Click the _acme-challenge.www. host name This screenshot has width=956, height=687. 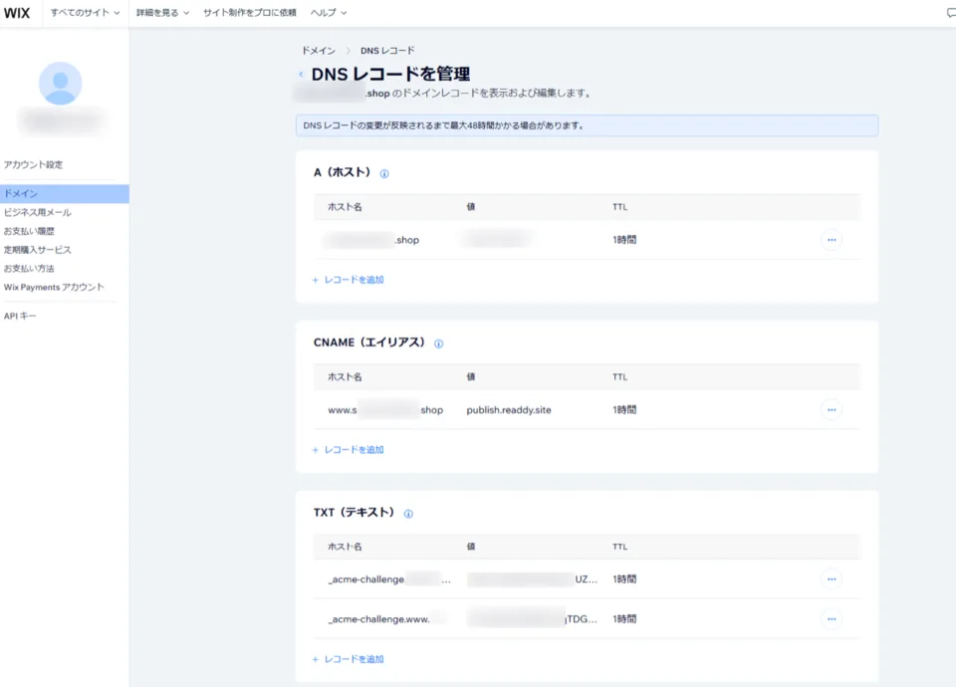point(378,619)
